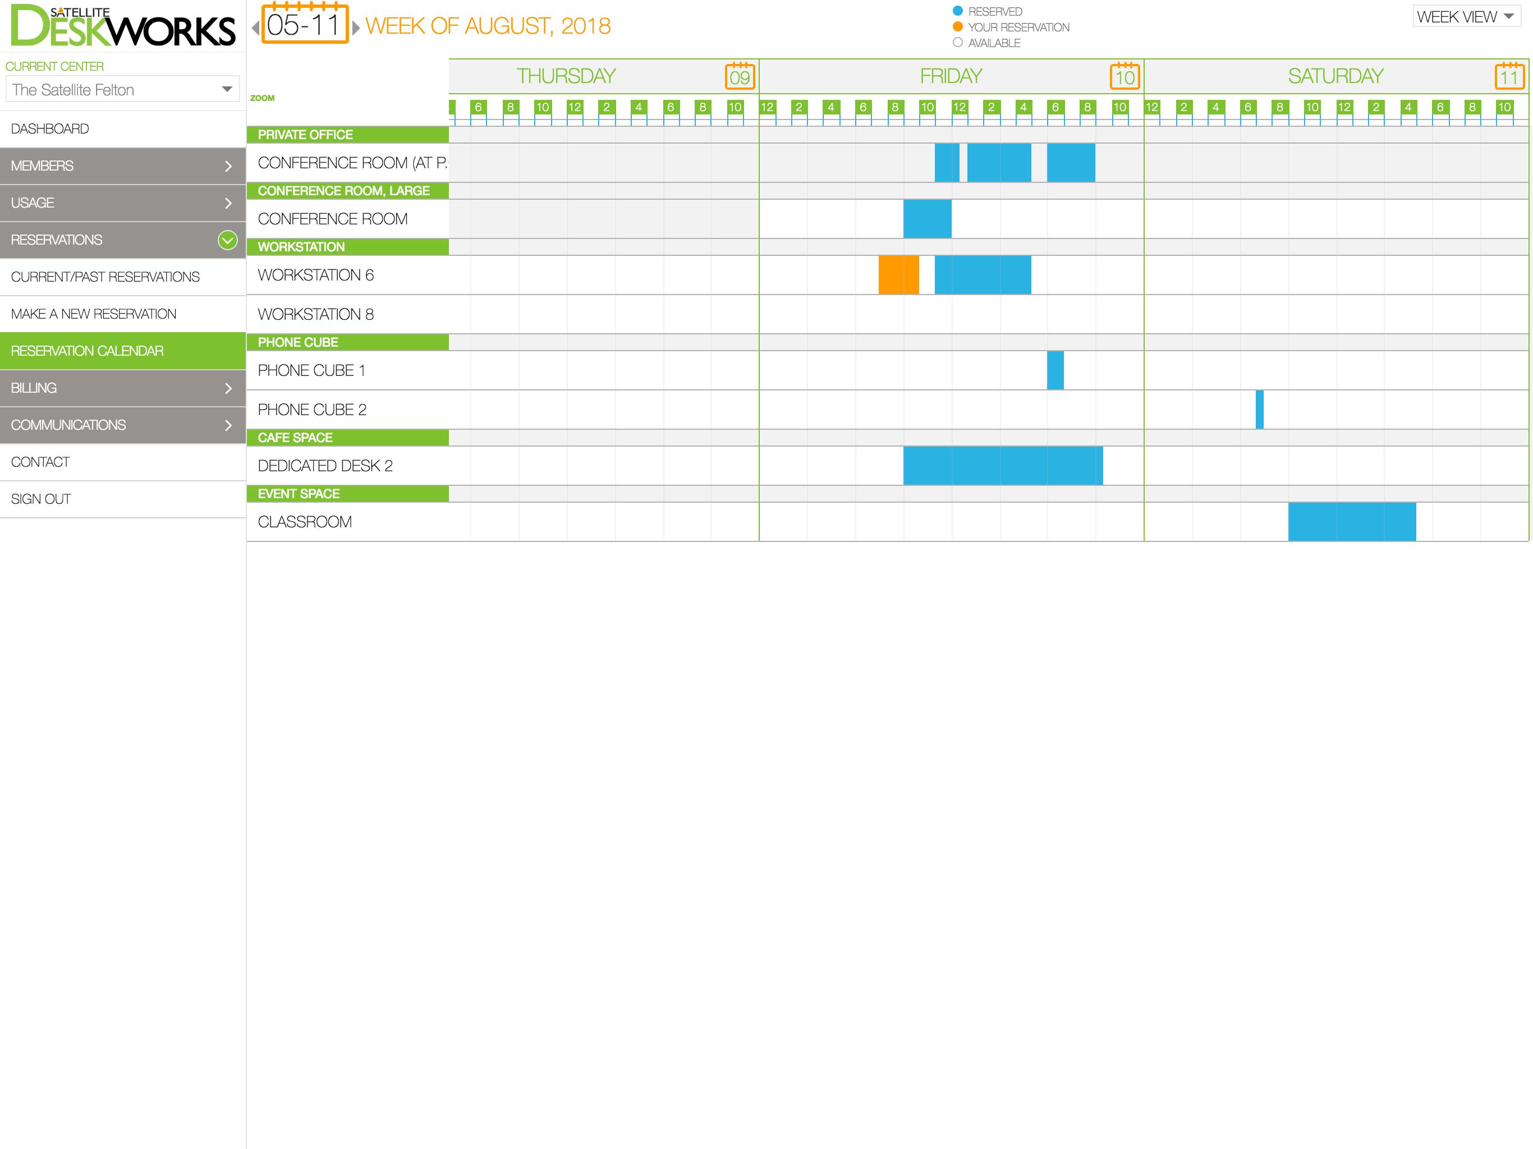The image size is (1533, 1149).
Task: Select the Phone Cube 1 reserved block
Action: [1055, 370]
